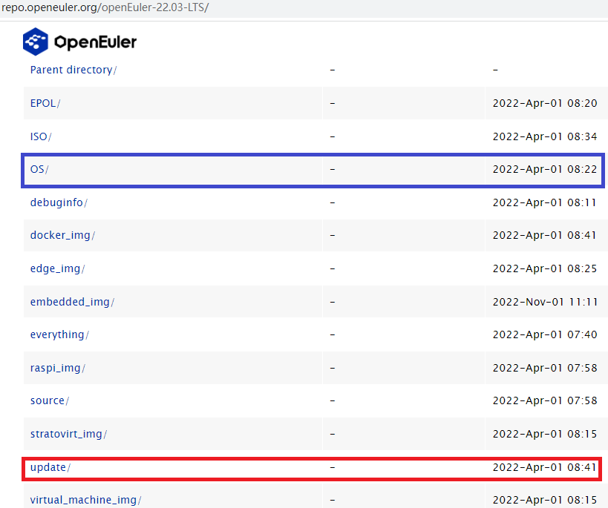Browse the everything folder
Viewport: 608px width, 508px height.
point(56,334)
